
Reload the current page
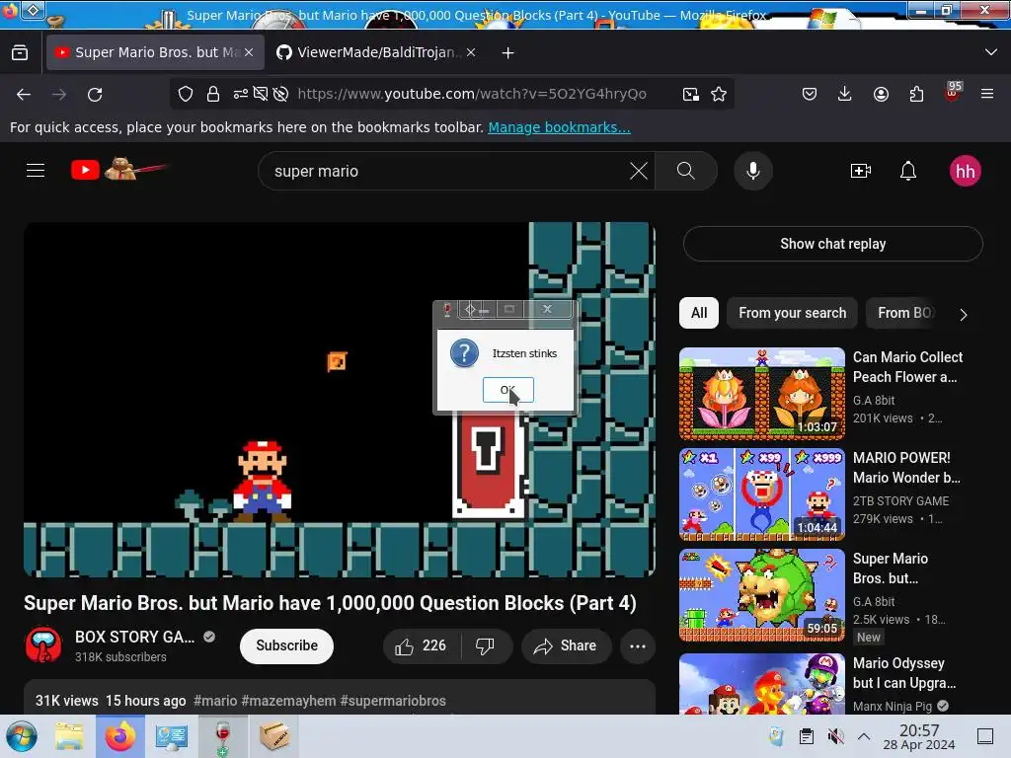(95, 95)
